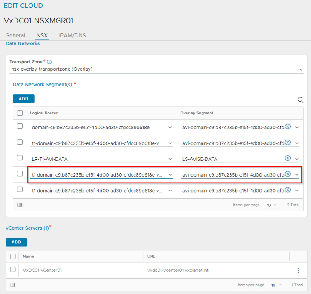Click ADD under vCenter Servers

(x=16, y=242)
